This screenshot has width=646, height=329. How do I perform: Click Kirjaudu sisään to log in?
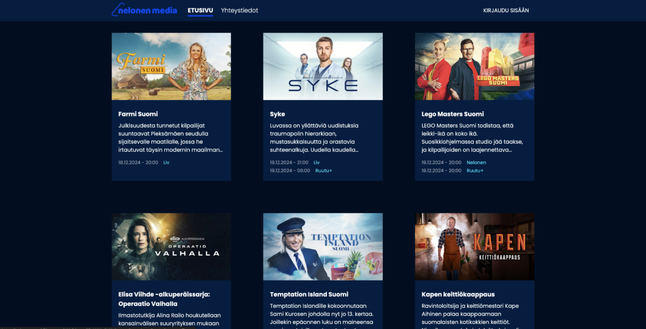tap(506, 10)
